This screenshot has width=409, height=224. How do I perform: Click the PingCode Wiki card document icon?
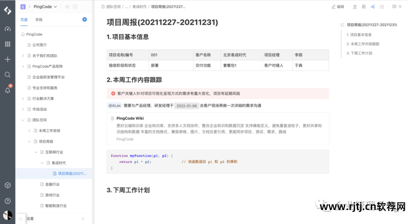pos(112,118)
